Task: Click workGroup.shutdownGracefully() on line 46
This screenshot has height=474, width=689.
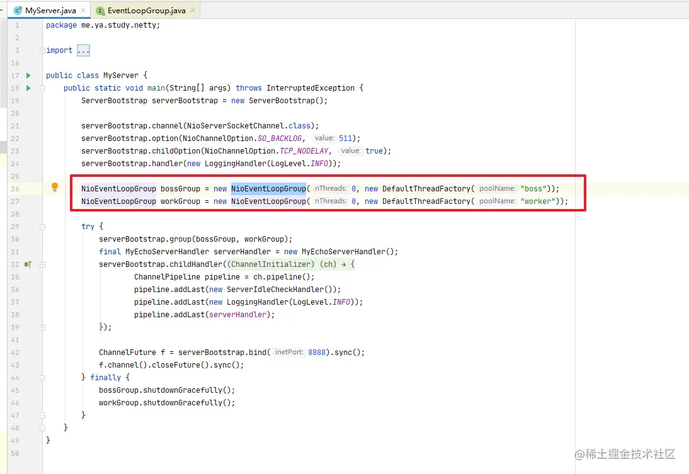Action: tap(167, 403)
